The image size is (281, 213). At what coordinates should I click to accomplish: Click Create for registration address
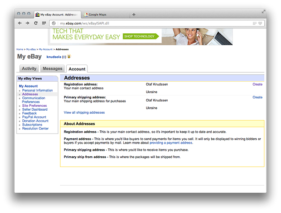click(x=257, y=84)
